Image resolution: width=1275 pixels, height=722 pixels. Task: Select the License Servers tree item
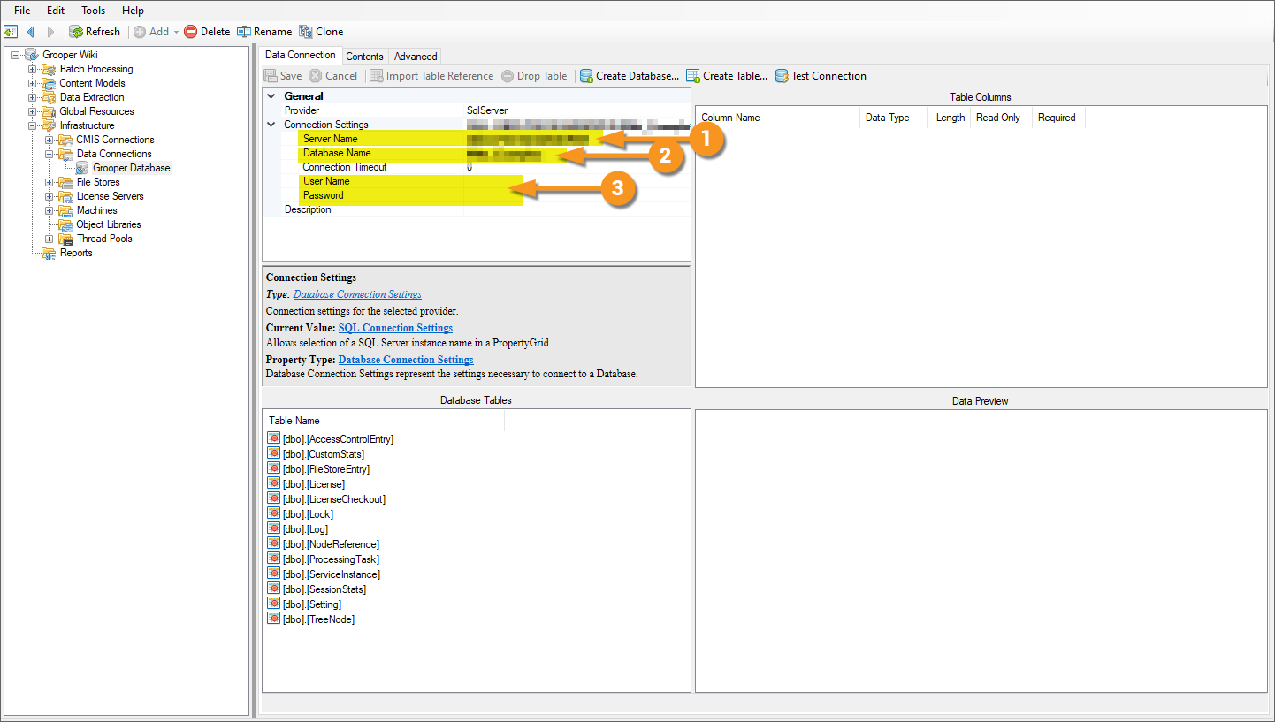point(110,196)
